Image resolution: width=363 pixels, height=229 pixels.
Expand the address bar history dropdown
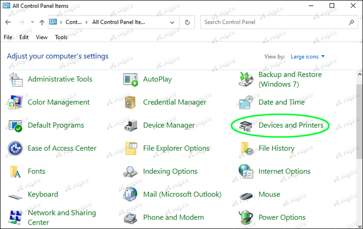[171, 22]
